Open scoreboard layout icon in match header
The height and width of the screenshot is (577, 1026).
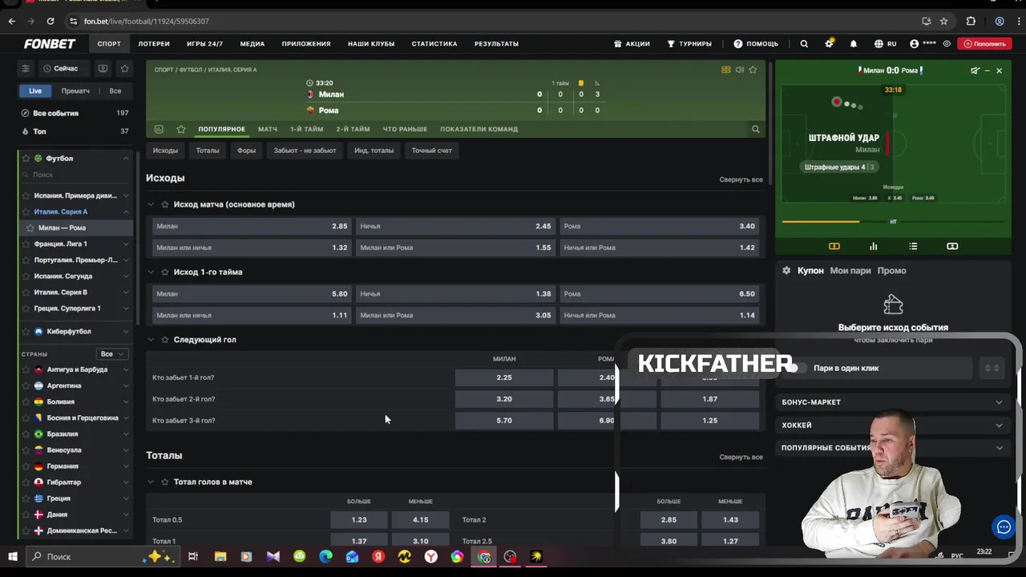pyautogui.click(x=726, y=70)
